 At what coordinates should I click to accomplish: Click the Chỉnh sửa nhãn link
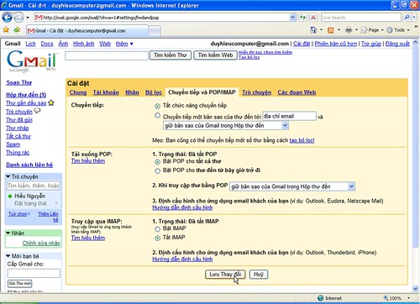coord(41,243)
